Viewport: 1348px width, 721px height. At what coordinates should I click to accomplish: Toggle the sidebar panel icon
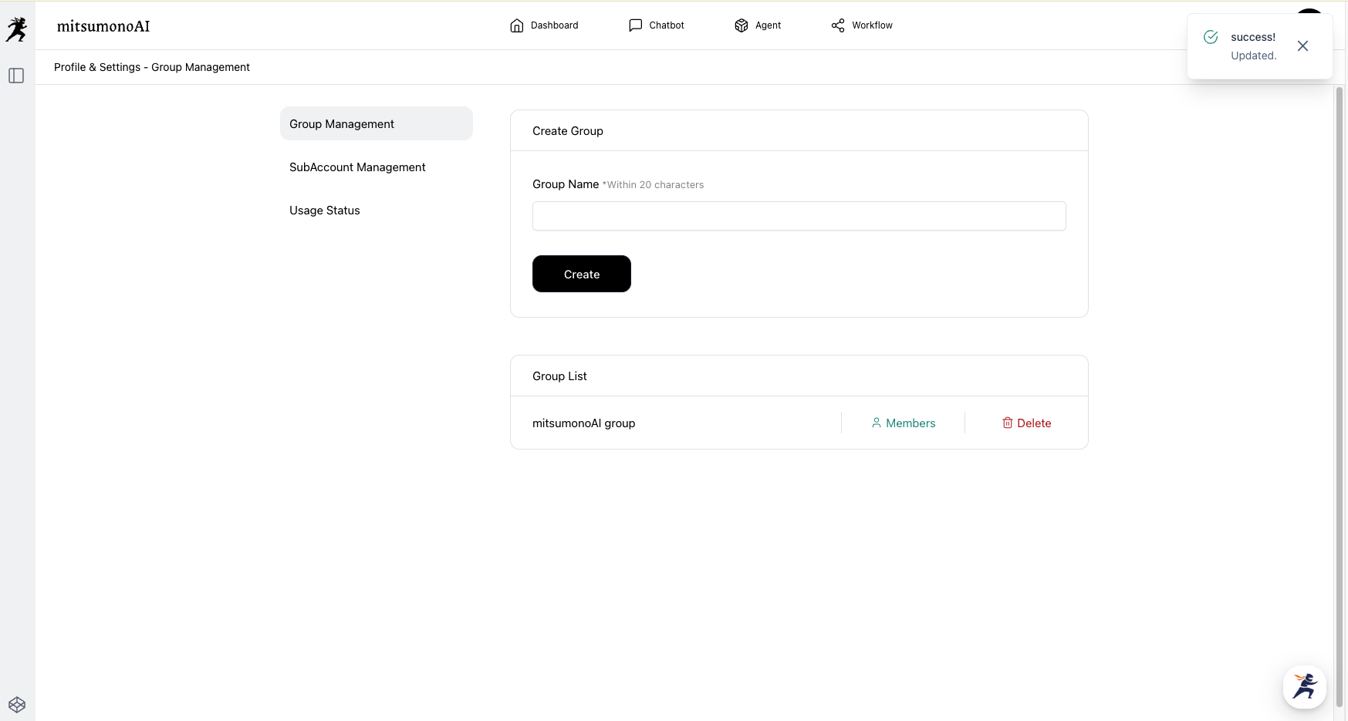pos(16,76)
